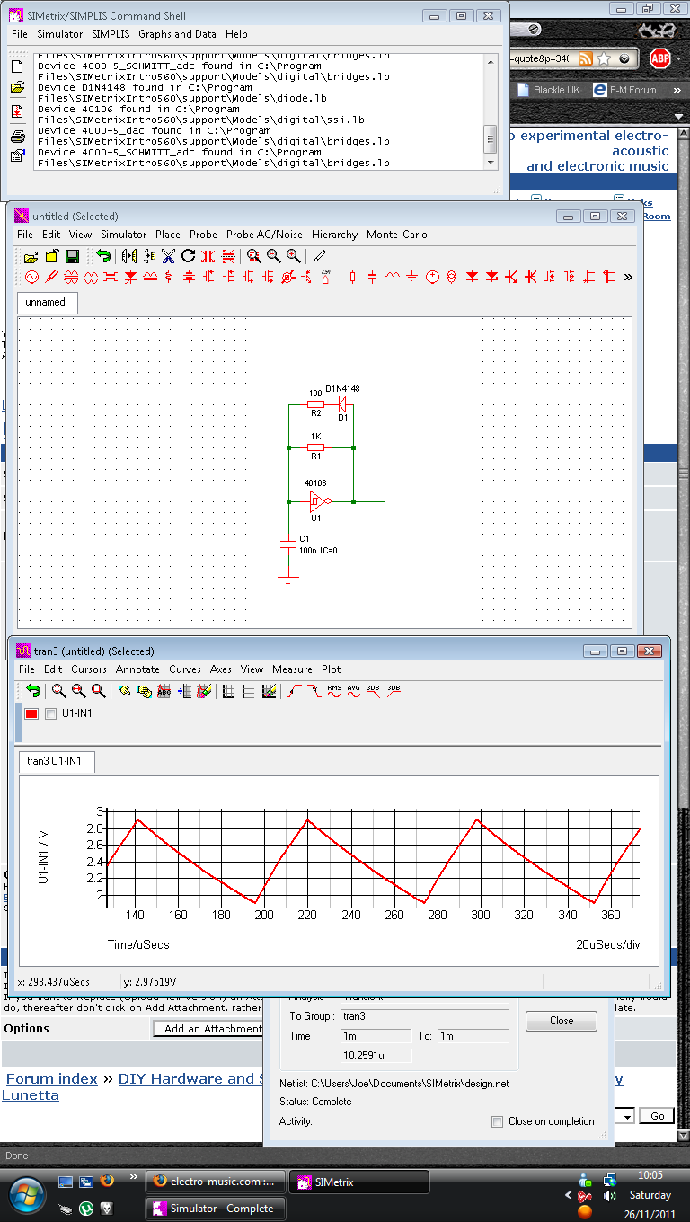The height and width of the screenshot is (1222, 690).
Task: Click the printer icon in Command Shell
Action: point(17,137)
